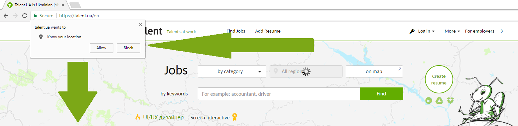Click the green Find search button

(x=381, y=94)
